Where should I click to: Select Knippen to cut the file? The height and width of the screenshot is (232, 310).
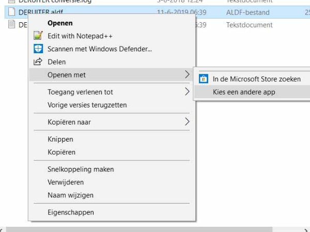point(60,140)
